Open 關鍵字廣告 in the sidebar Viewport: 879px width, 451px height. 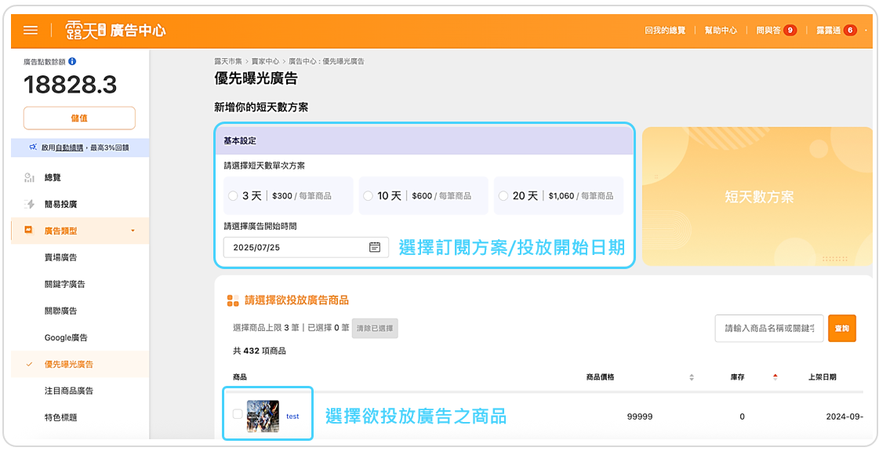click(65, 284)
